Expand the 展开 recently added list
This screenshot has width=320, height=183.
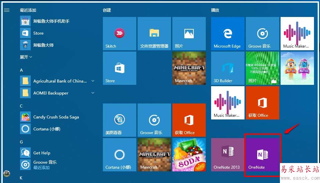(x=26, y=57)
